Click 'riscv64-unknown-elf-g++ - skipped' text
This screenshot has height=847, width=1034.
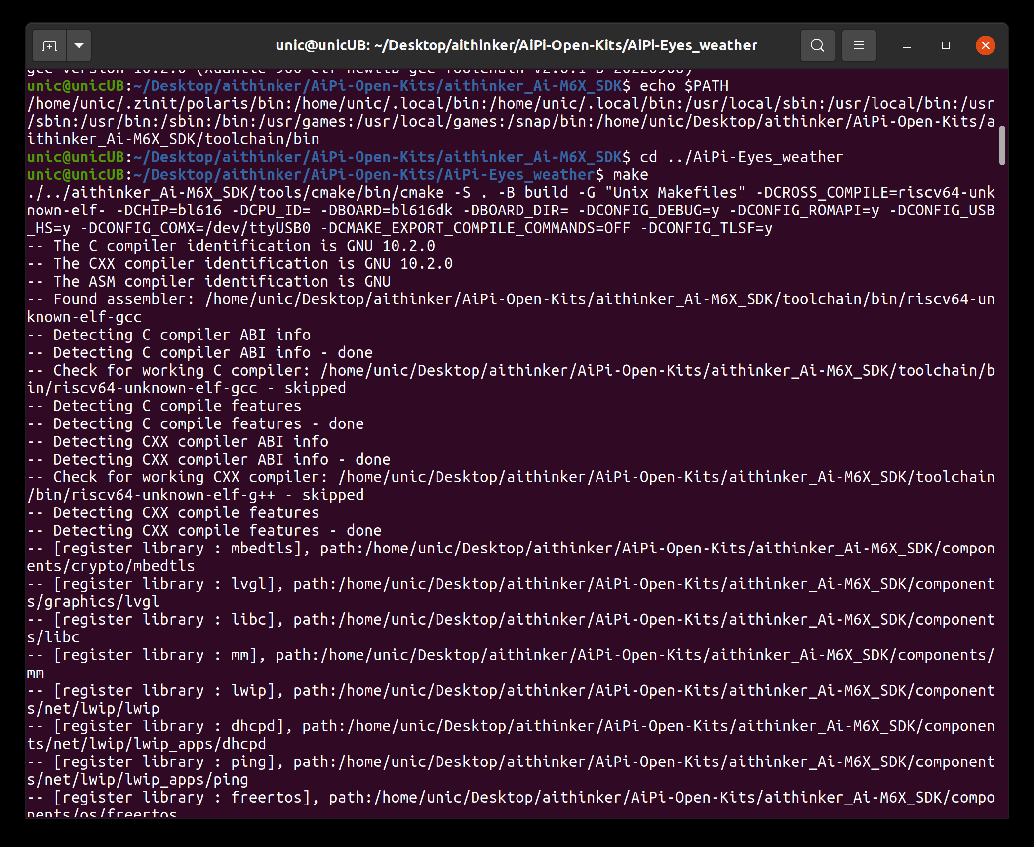tap(217, 495)
